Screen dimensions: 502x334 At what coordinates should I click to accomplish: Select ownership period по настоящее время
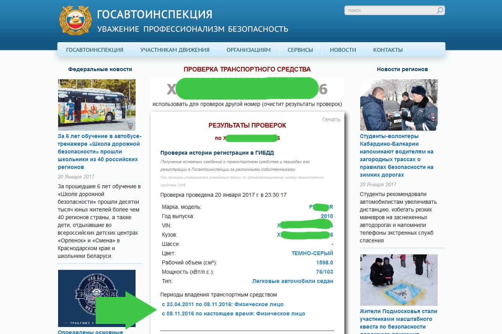pos(234,314)
